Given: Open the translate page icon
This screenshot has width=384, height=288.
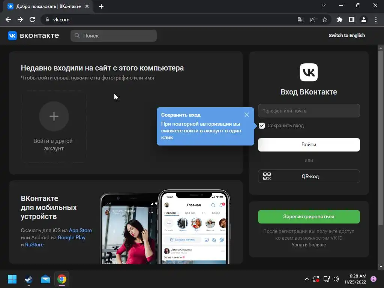Looking at the screenshot, I should click(x=300, y=19).
